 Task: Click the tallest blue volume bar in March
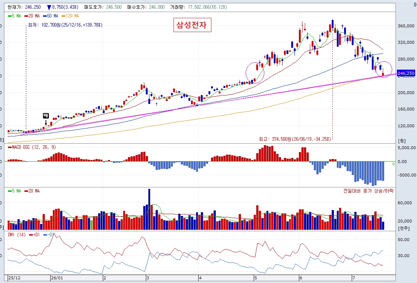click(x=149, y=209)
